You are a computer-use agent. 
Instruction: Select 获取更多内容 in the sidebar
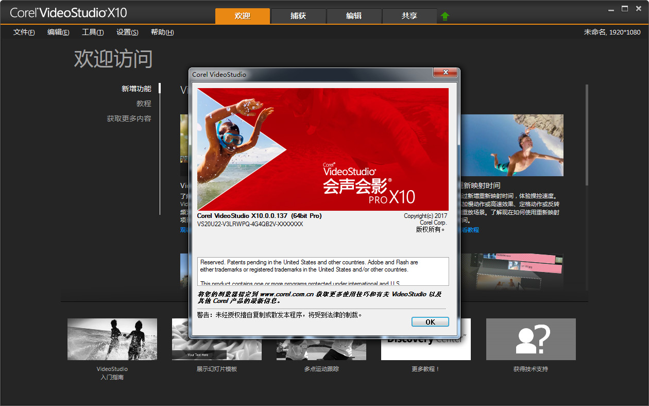pyautogui.click(x=129, y=119)
